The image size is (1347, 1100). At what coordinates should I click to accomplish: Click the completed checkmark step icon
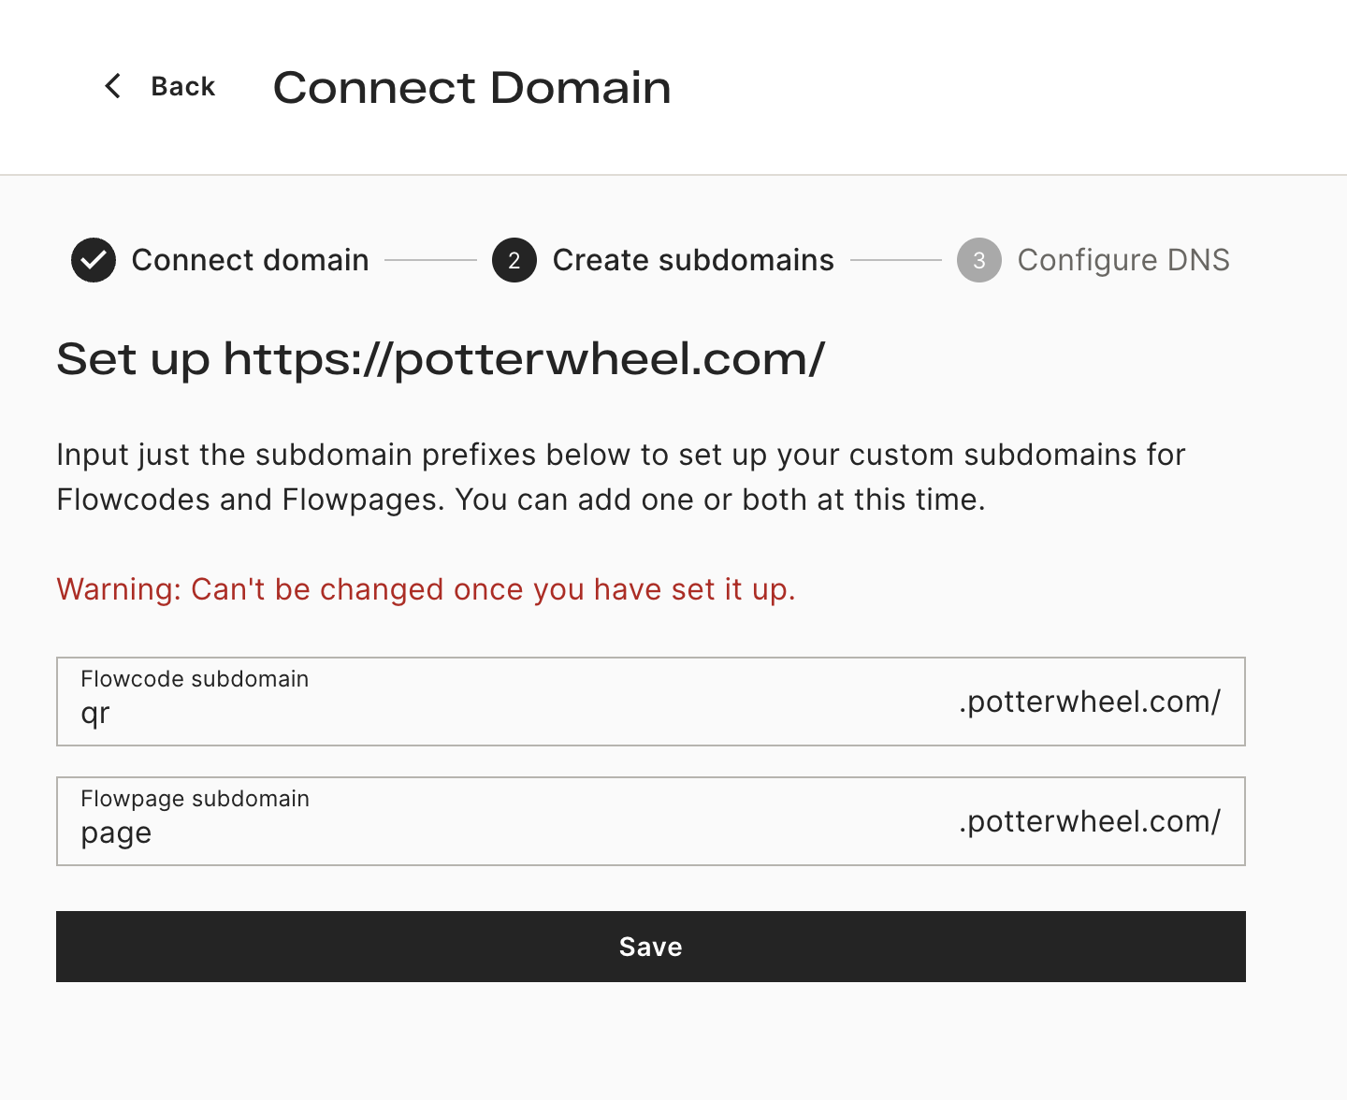(94, 260)
